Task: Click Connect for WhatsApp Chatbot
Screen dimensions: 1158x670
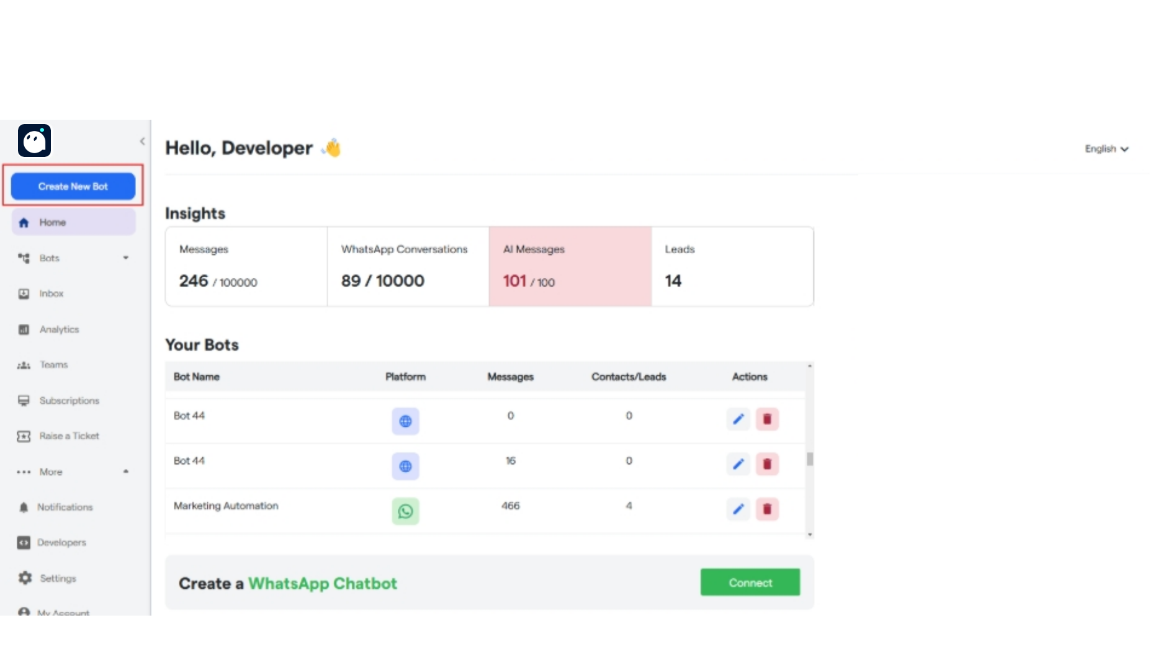Action: pyautogui.click(x=750, y=582)
